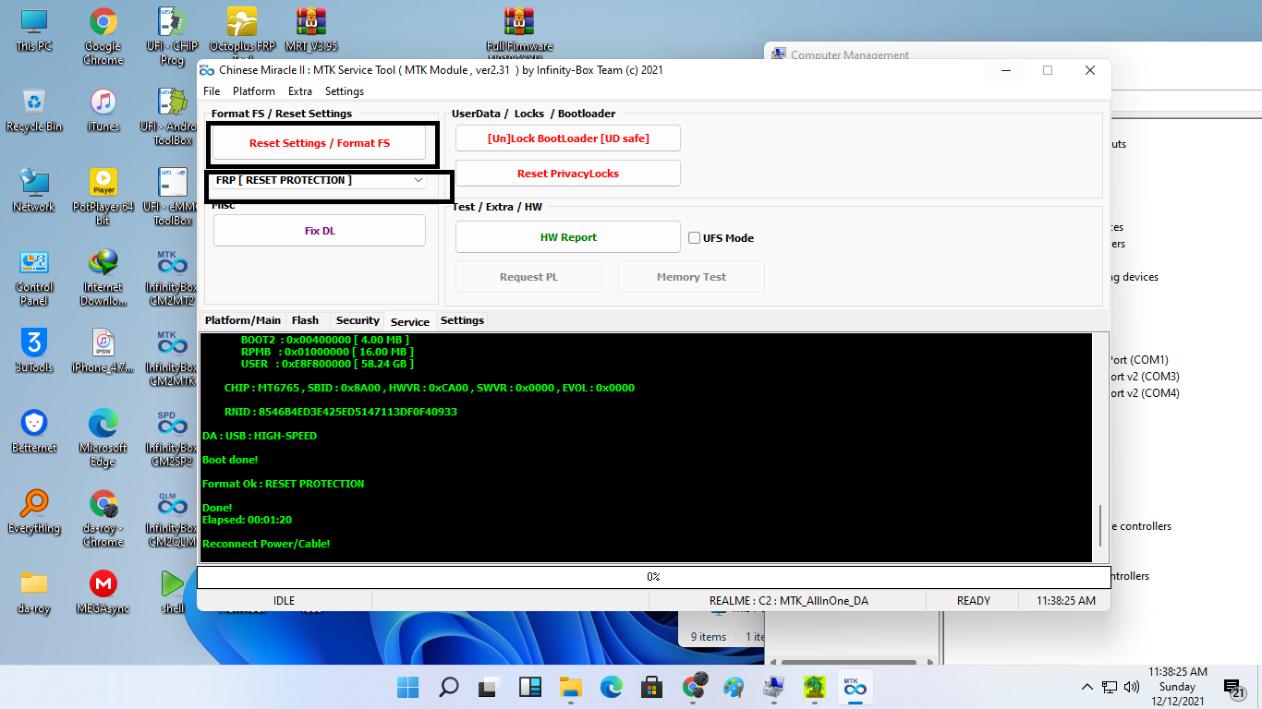Launch Internet Download Manager shortcut
Image resolution: width=1262 pixels, height=709 pixels.
coord(103,278)
